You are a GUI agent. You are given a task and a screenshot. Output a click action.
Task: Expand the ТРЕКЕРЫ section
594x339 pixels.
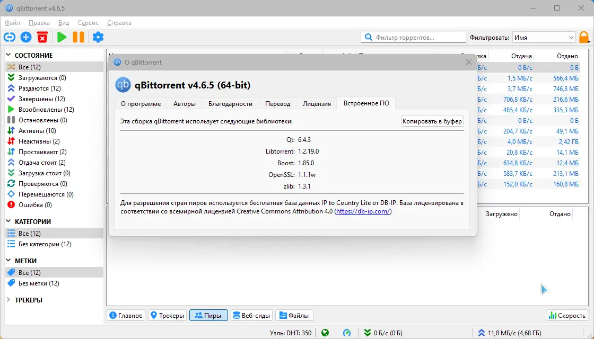8,300
